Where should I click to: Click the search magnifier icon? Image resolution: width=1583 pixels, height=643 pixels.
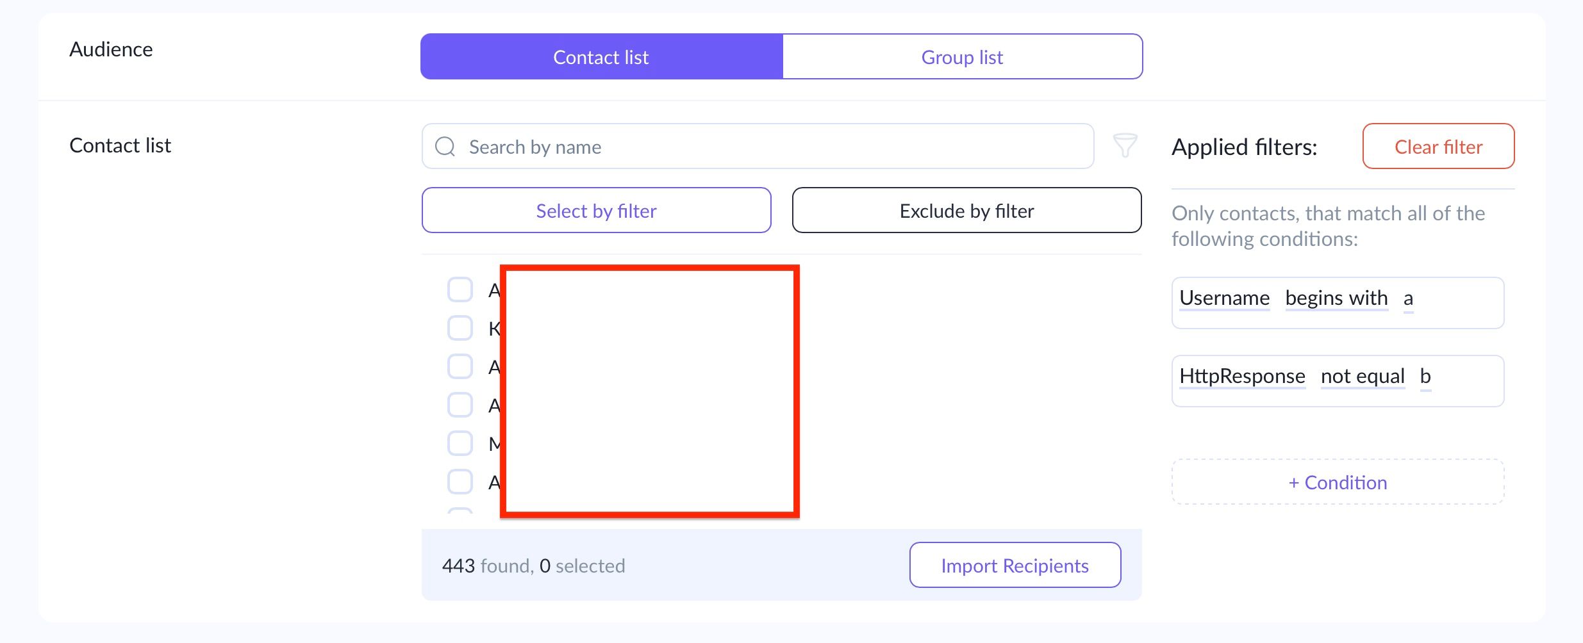[x=445, y=147]
